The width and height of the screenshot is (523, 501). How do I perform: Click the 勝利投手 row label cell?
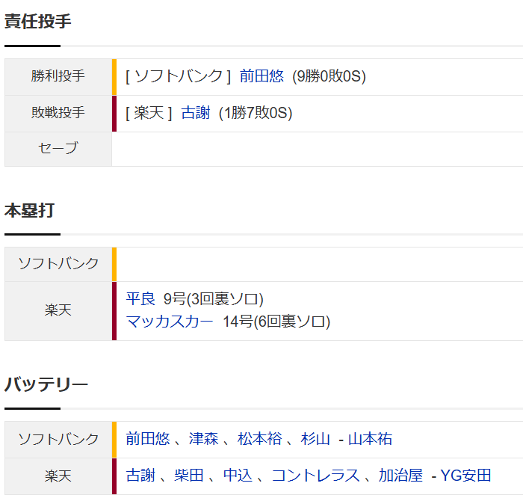pyautogui.click(x=58, y=77)
